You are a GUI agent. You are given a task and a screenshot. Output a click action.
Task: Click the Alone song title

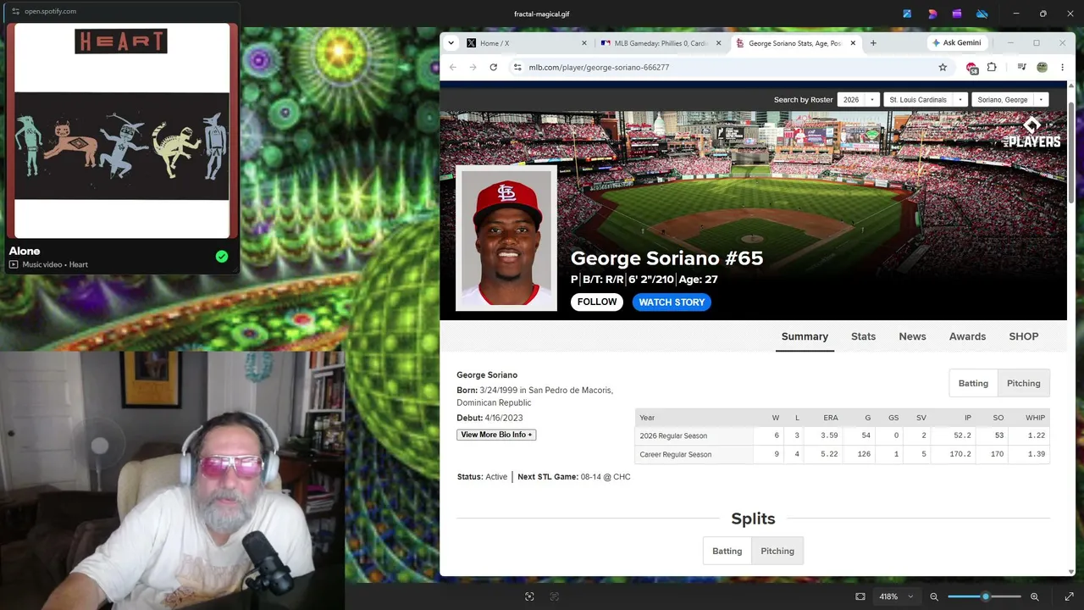coord(25,251)
